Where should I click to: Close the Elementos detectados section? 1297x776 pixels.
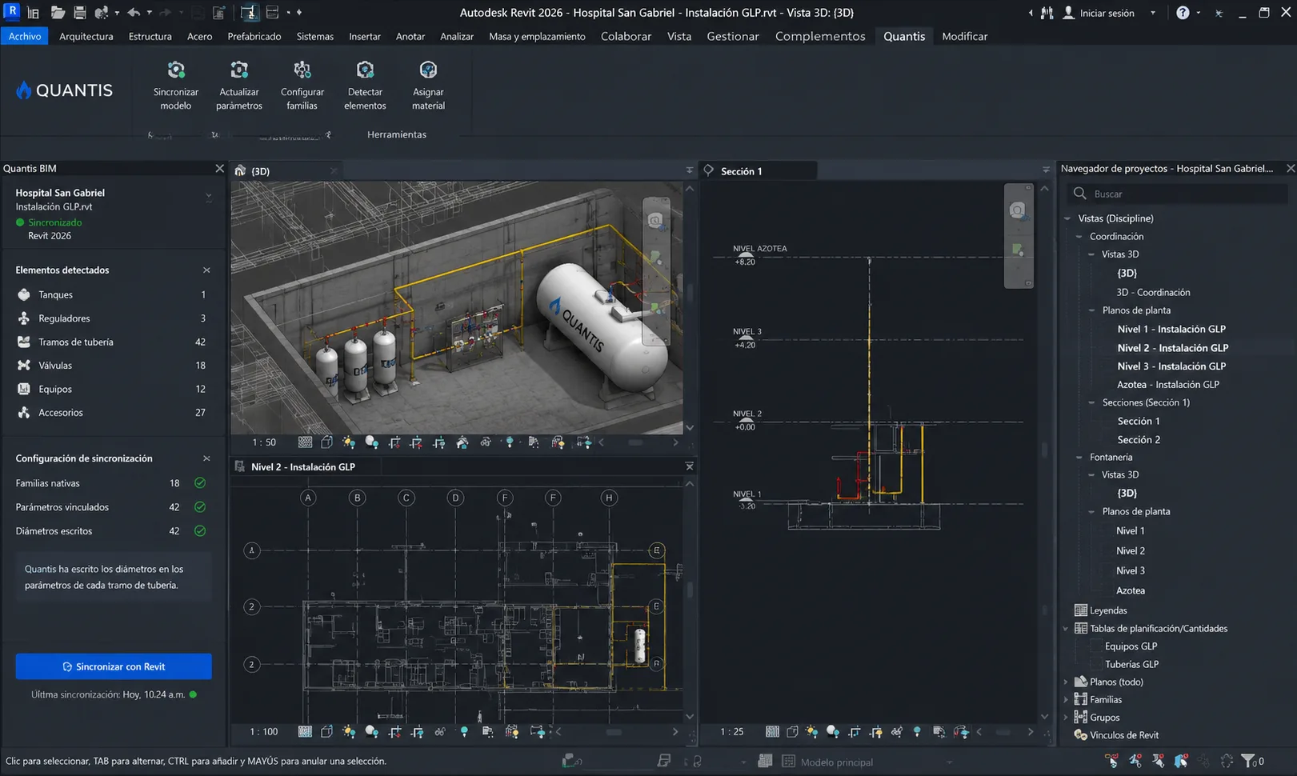(206, 270)
